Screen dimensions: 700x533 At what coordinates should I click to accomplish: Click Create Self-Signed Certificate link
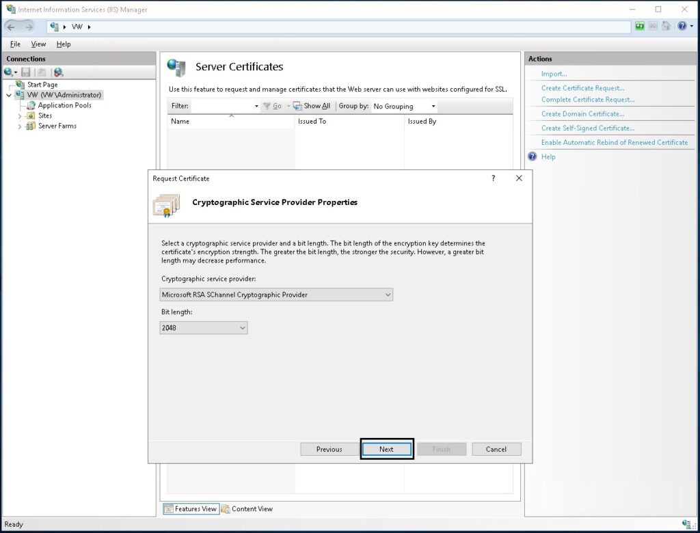(x=587, y=128)
